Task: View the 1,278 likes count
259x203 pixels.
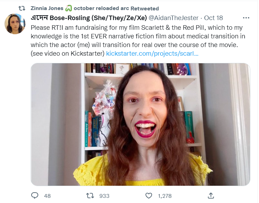Action: (165, 196)
